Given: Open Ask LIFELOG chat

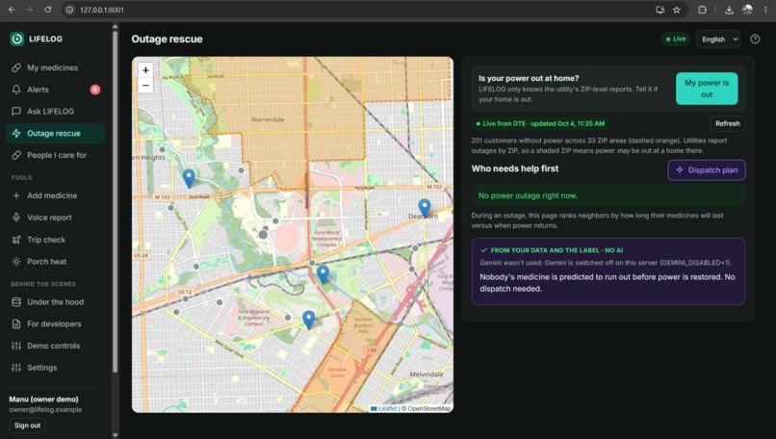Looking at the screenshot, I should click(x=56, y=112).
